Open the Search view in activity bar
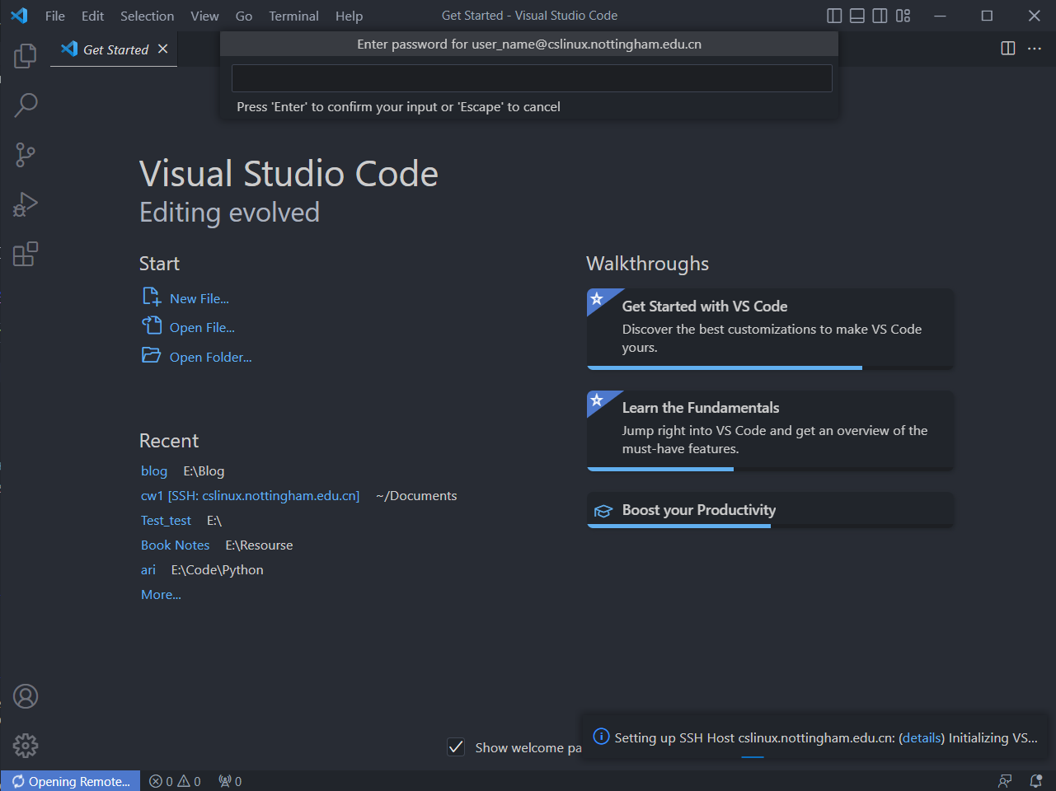This screenshot has width=1056, height=791. point(26,105)
